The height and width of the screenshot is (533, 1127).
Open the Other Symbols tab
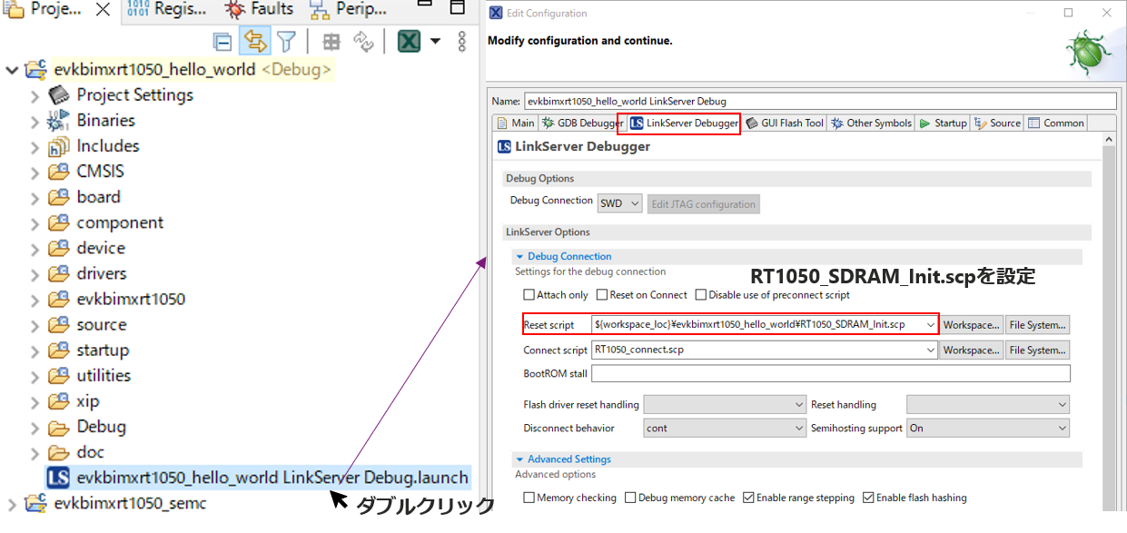(870, 123)
